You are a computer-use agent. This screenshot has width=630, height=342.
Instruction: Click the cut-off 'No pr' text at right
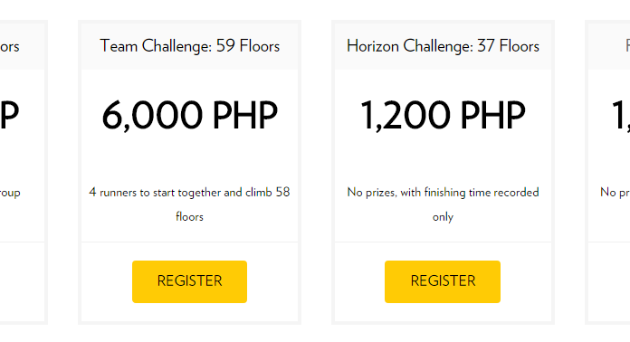[x=616, y=193]
